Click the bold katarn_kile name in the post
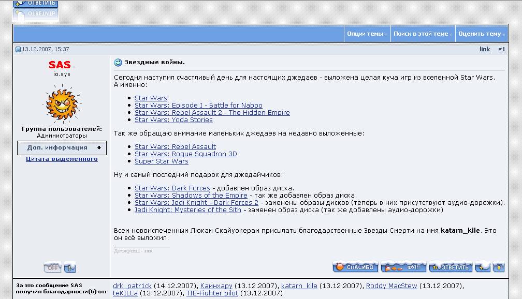522x299 pixels. pyautogui.click(x=460, y=231)
